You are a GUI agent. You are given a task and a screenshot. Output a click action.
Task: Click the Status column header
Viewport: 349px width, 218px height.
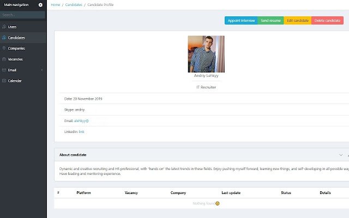[286, 192]
